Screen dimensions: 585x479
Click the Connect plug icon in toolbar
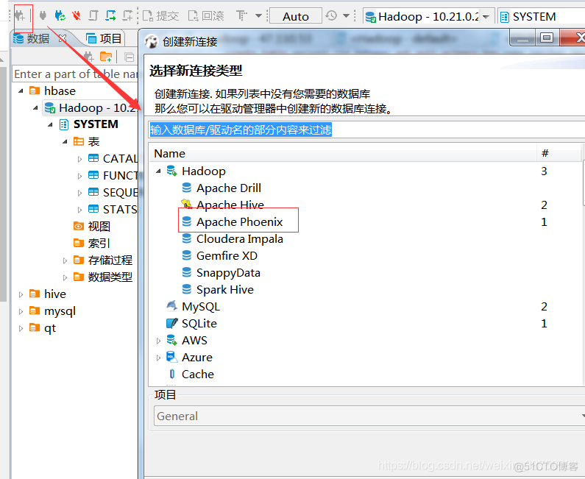click(x=43, y=15)
